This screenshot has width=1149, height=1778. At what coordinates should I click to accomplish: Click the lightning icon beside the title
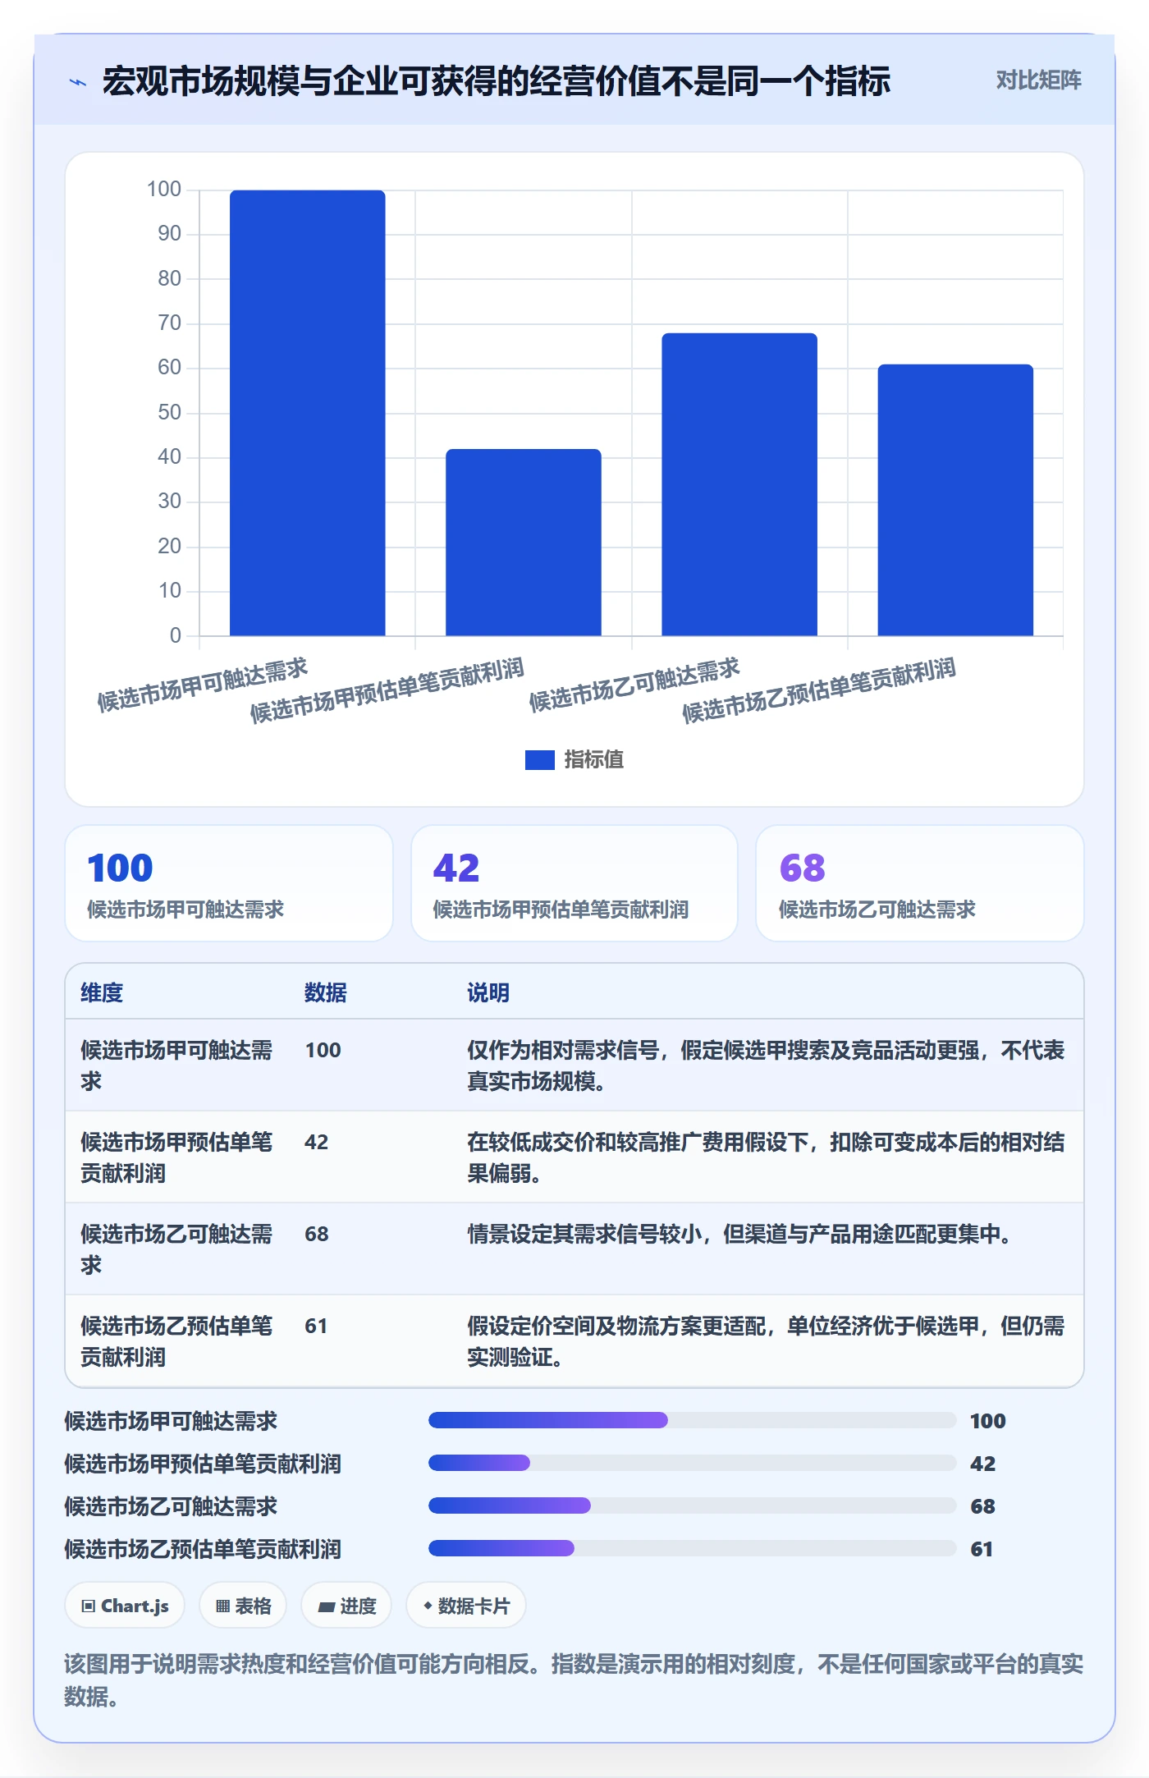tap(78, 82)
